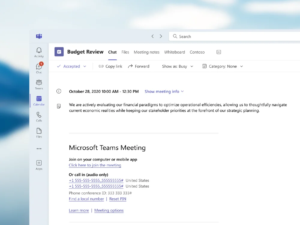The image size is (300, 225).
Task: Open the Apps store in sidebar
Action: [39, 165]
